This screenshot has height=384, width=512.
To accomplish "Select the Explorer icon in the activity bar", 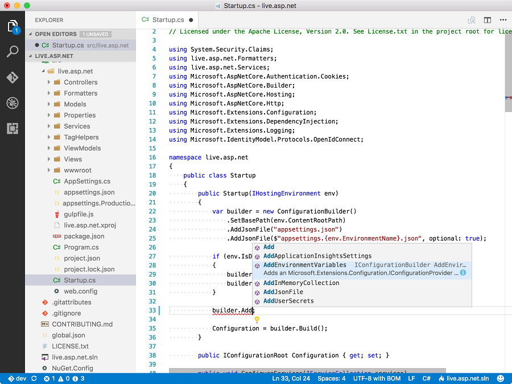I will pyautogui.click(x=13, y=26).
